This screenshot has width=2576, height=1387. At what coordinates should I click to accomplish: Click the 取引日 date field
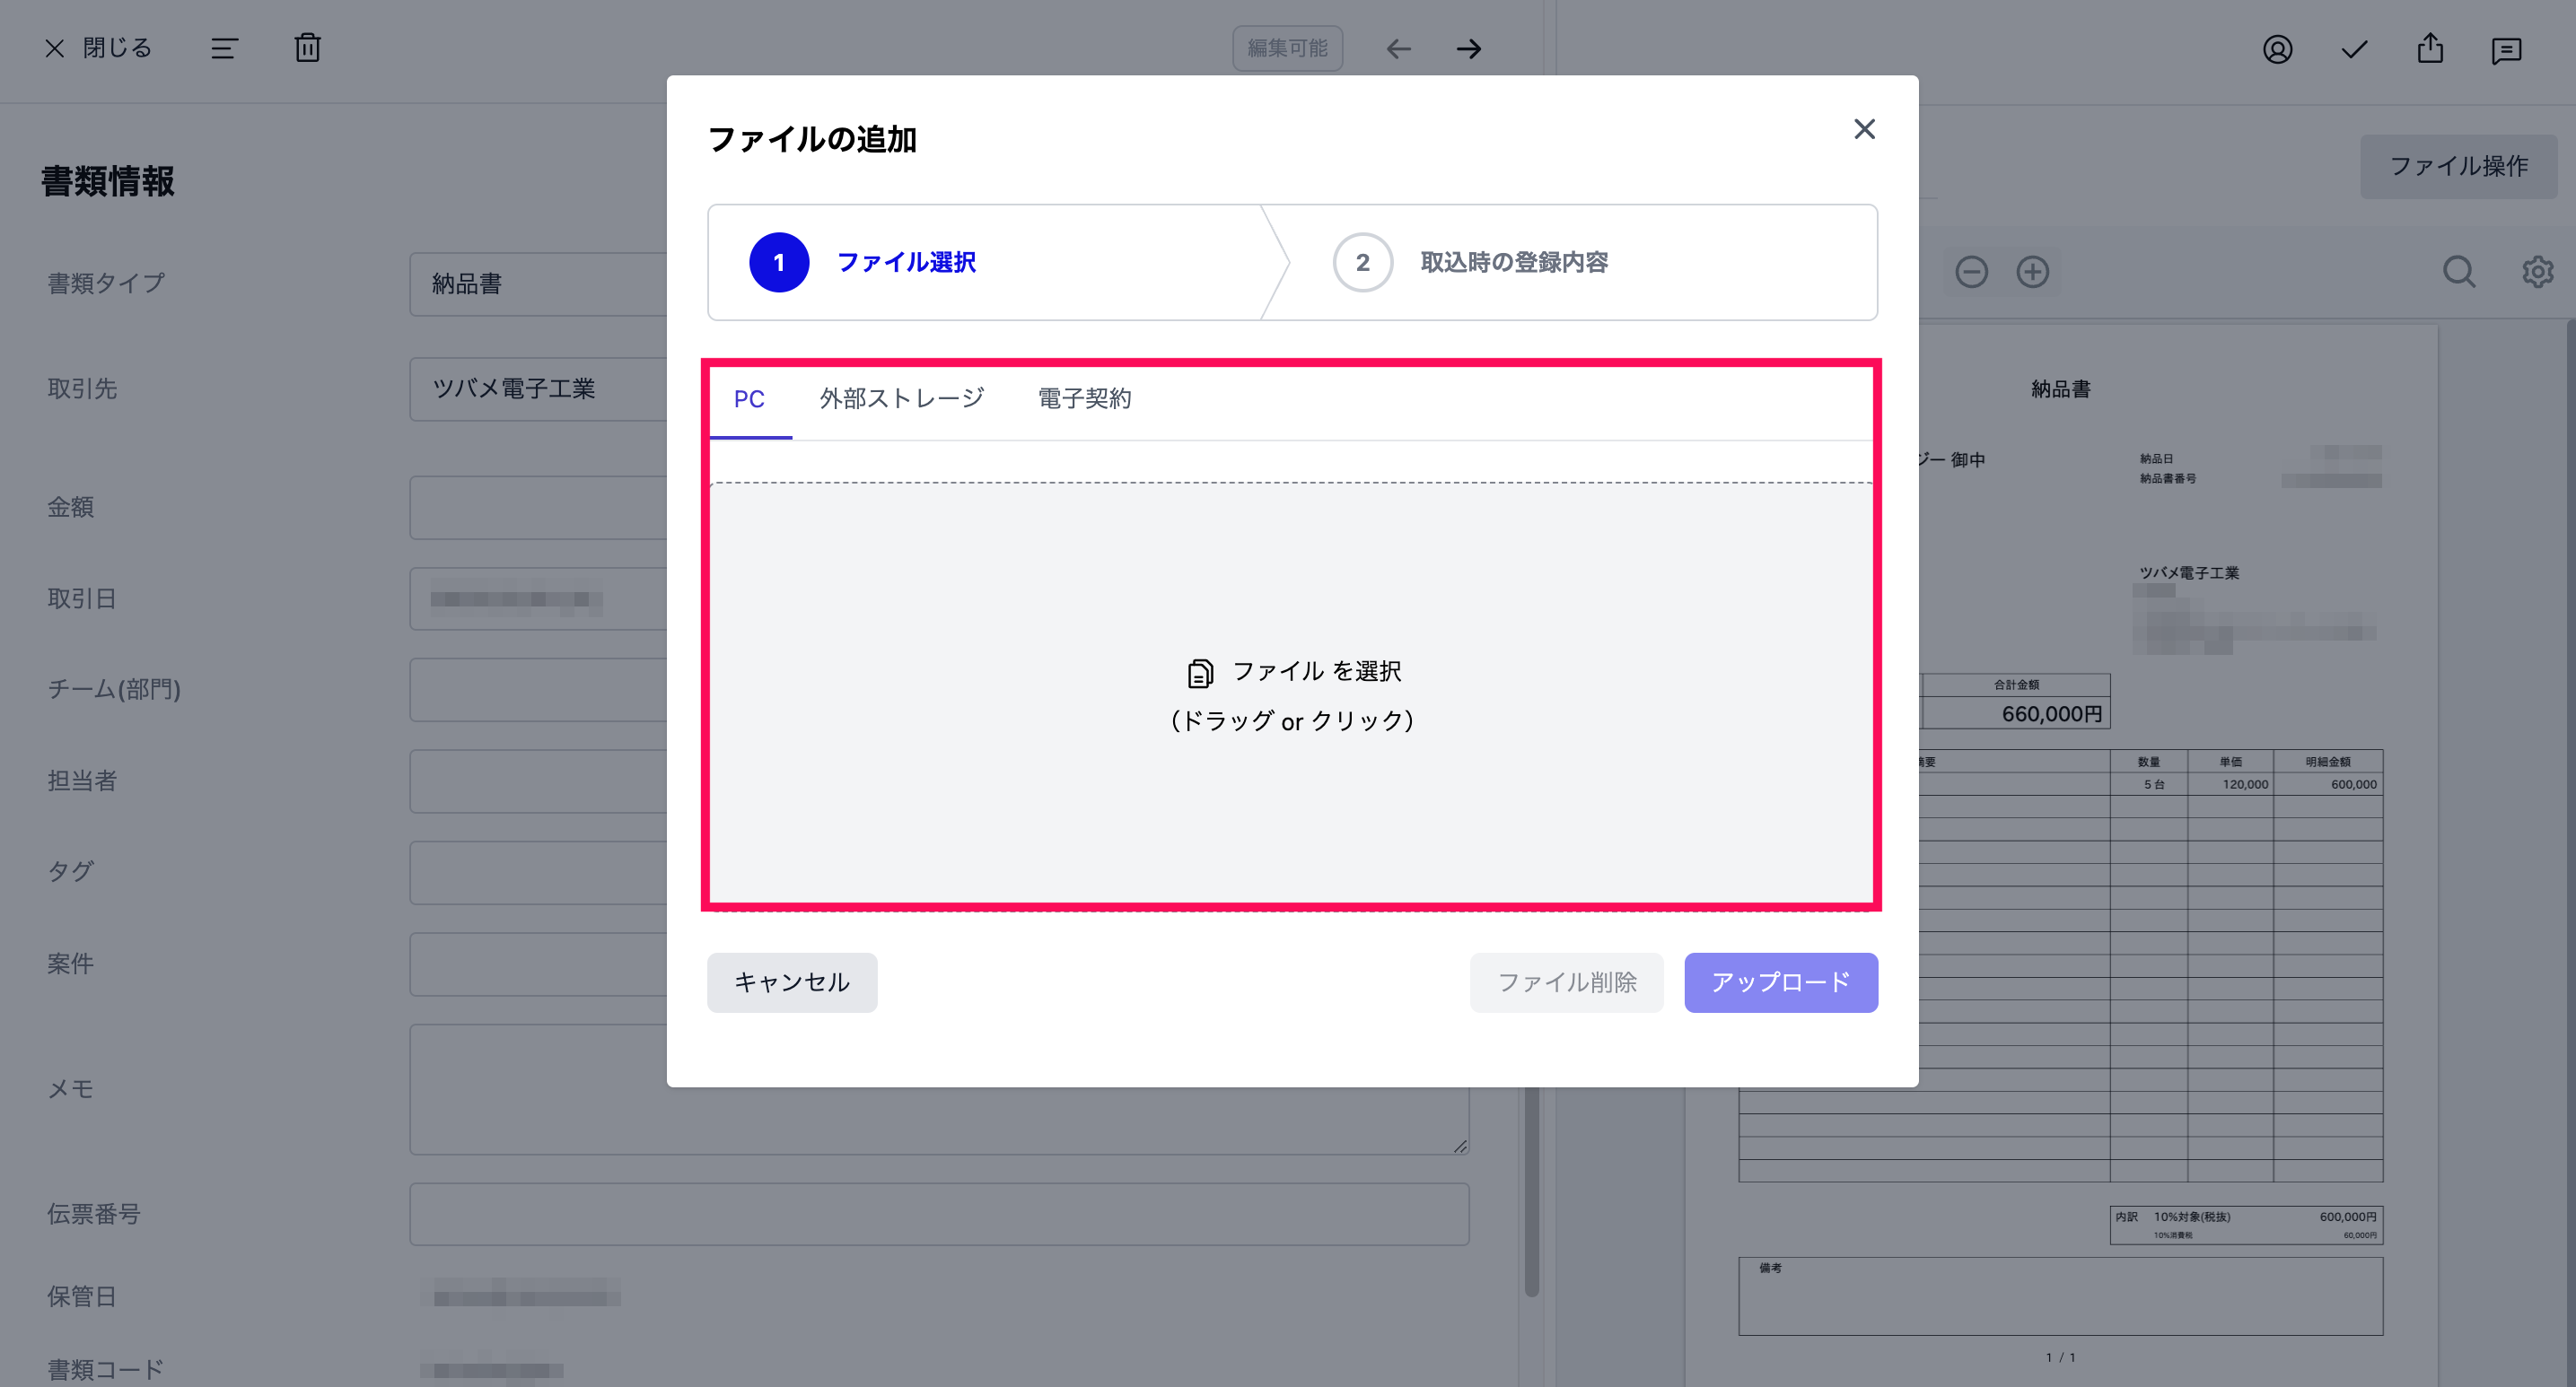pos(538,598)
